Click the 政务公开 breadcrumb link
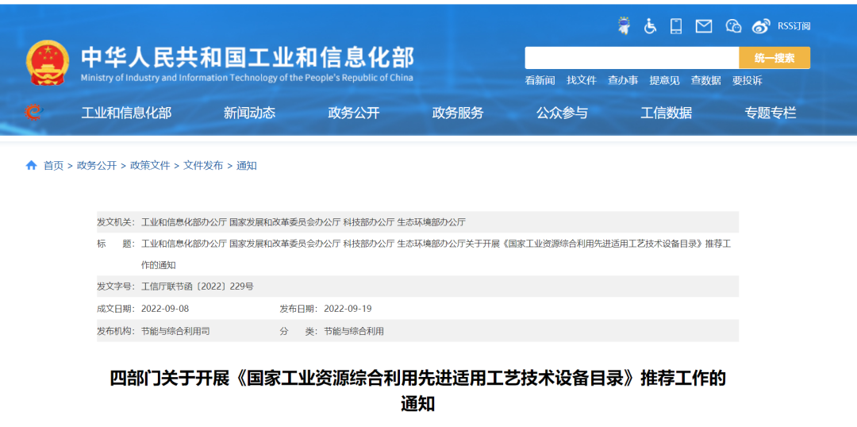Screen dimensions: 857x427 coord(97,166)
